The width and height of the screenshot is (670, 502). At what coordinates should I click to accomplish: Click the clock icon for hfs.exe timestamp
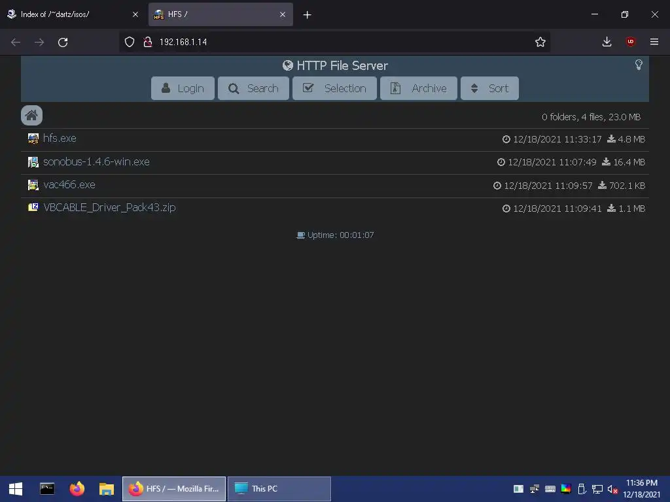(506, 139)
